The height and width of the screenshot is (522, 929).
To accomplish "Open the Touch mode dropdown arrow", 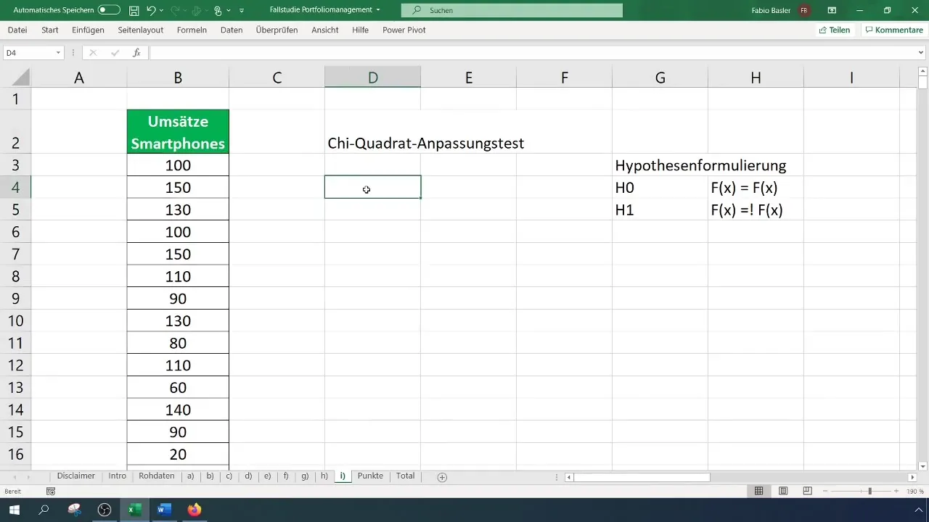I will pyautogui.click(x=228, y=10).
